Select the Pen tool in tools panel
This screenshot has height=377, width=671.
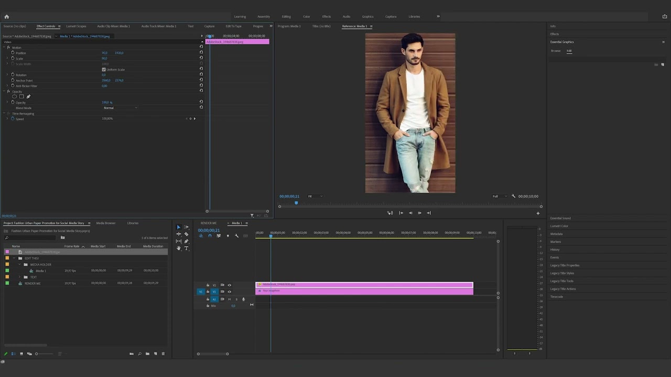pyautogui.click(x=186, y=241)
